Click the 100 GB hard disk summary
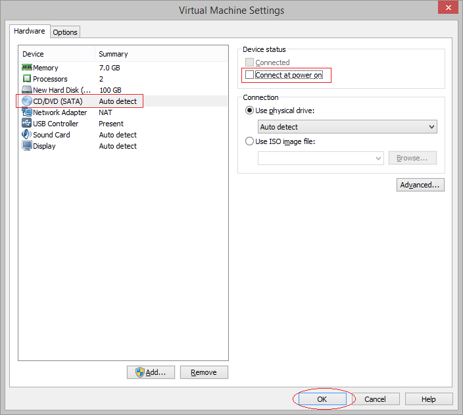 click(x=110, y=90)
